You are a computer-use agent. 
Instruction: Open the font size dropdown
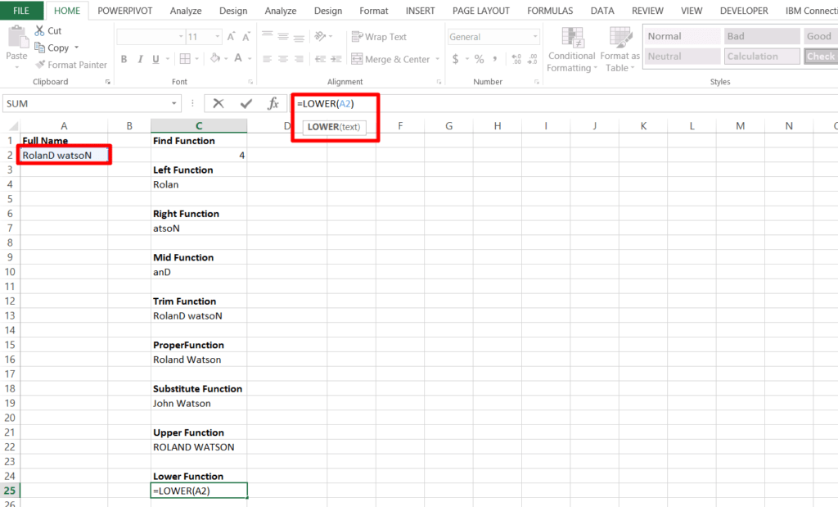coord(218,36)
